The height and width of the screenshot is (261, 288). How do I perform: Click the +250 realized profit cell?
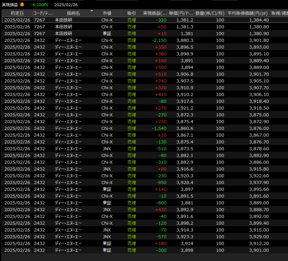161,122
